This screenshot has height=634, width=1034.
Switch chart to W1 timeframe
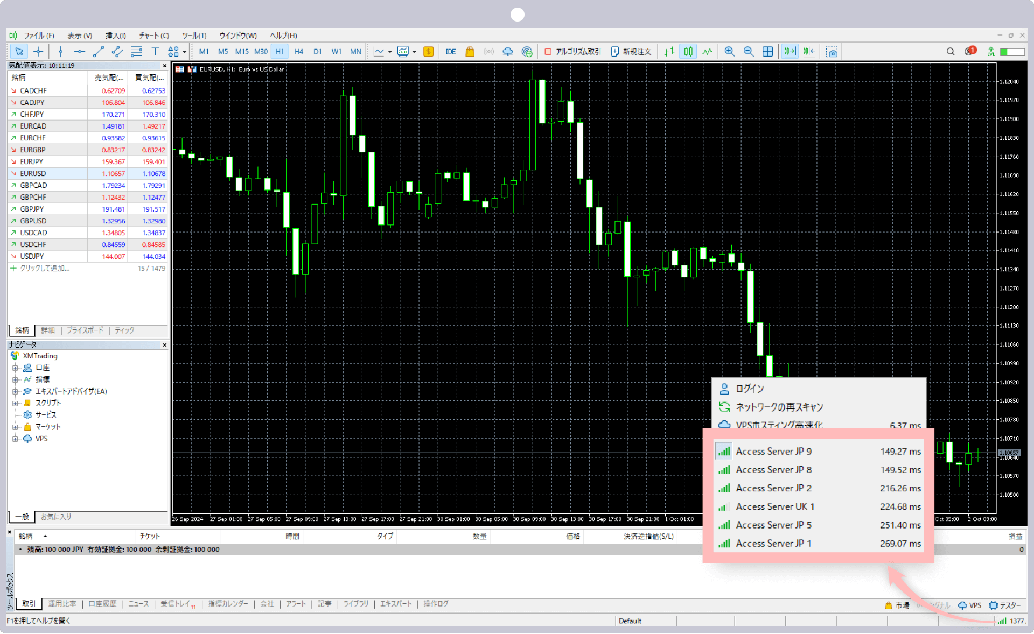[x=337, y=52]
